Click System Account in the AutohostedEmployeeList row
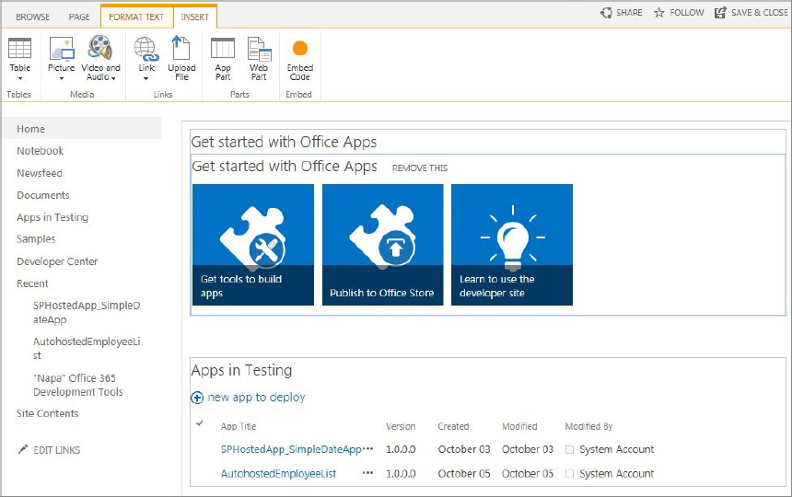 point(616,473)
